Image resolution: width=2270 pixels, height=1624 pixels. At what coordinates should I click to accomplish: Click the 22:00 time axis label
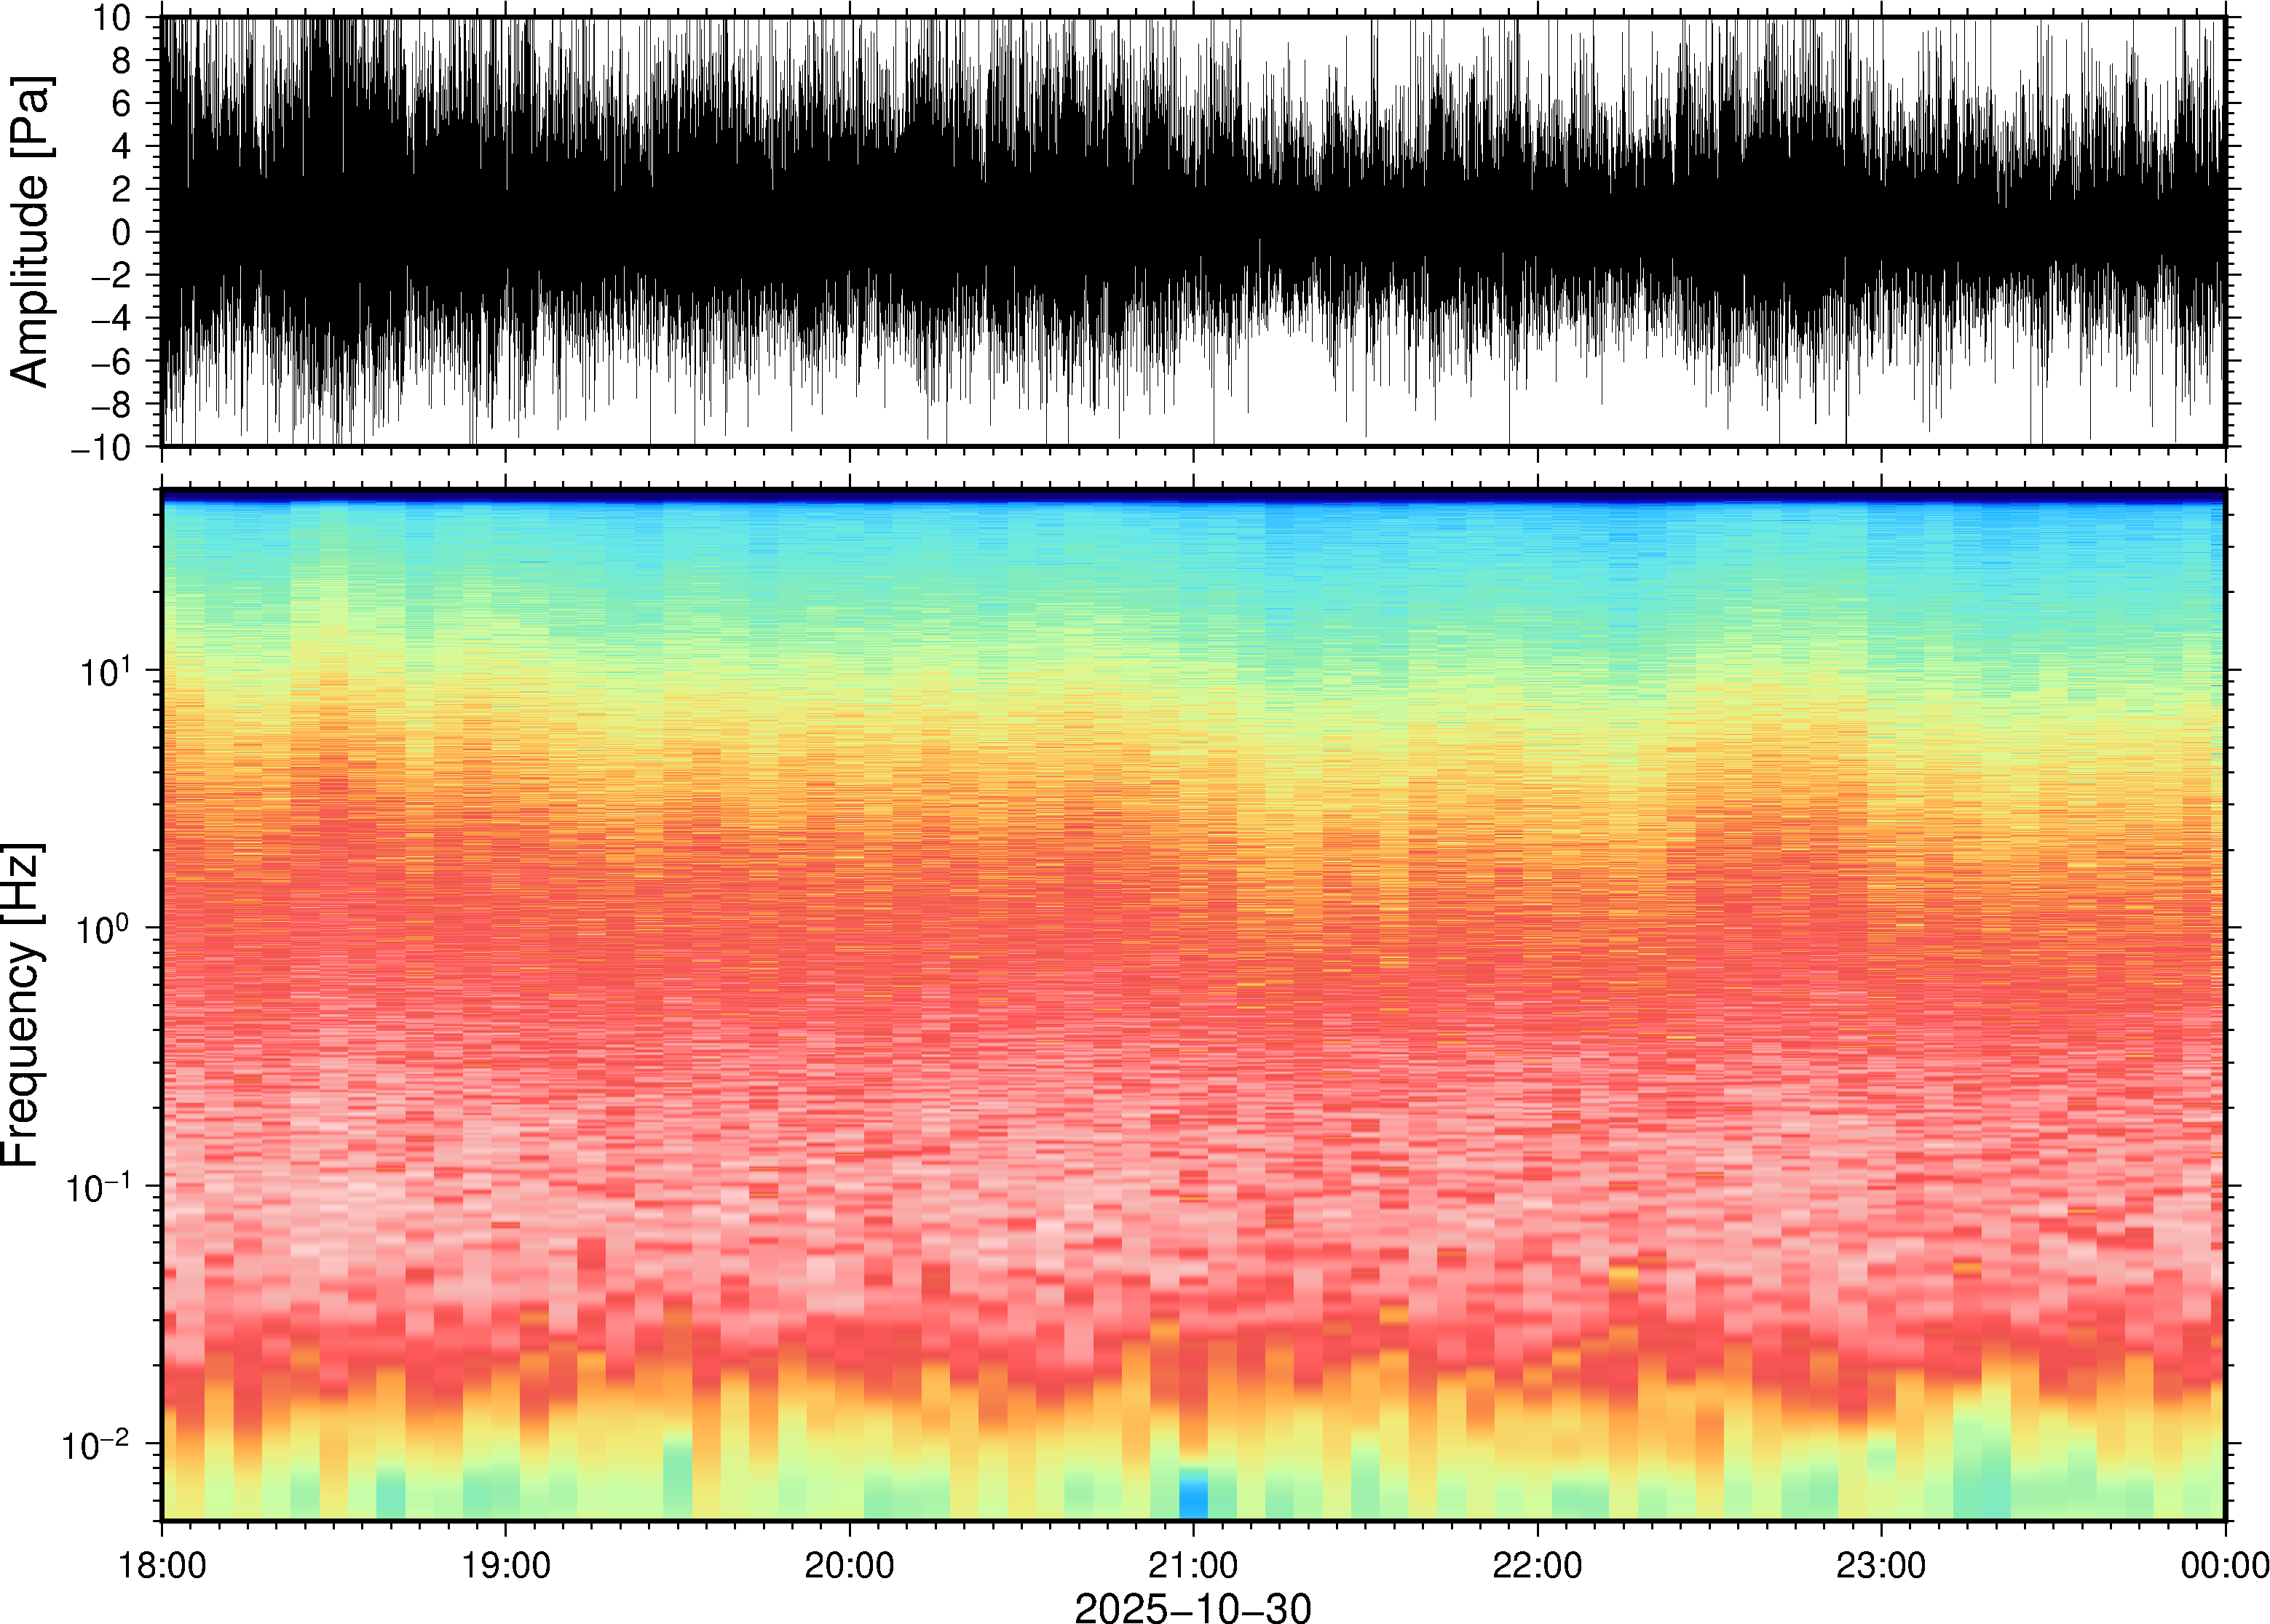pos(1537,1565)
